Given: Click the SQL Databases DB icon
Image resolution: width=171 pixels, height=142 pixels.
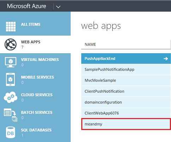Looking at the screenshot, I should point(11,132).
